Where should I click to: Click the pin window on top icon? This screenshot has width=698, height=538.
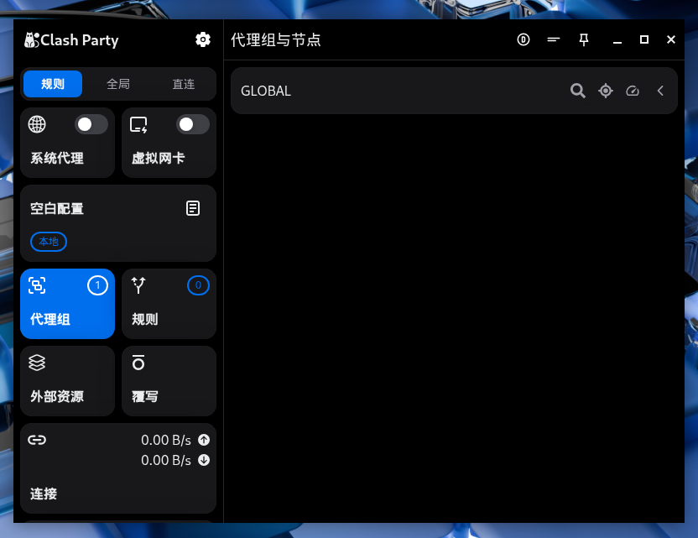584,39
